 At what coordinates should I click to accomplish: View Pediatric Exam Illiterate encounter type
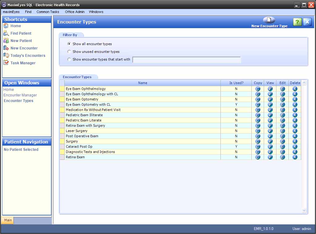click(x=270, y=115)
